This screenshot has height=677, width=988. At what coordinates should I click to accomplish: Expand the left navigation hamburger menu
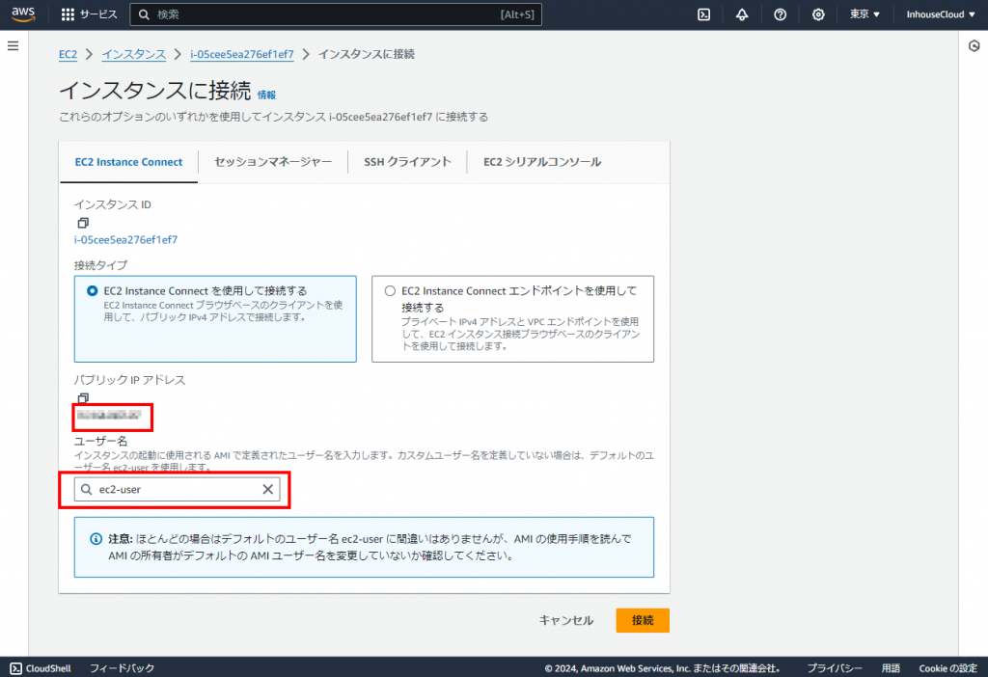point(13,46)
